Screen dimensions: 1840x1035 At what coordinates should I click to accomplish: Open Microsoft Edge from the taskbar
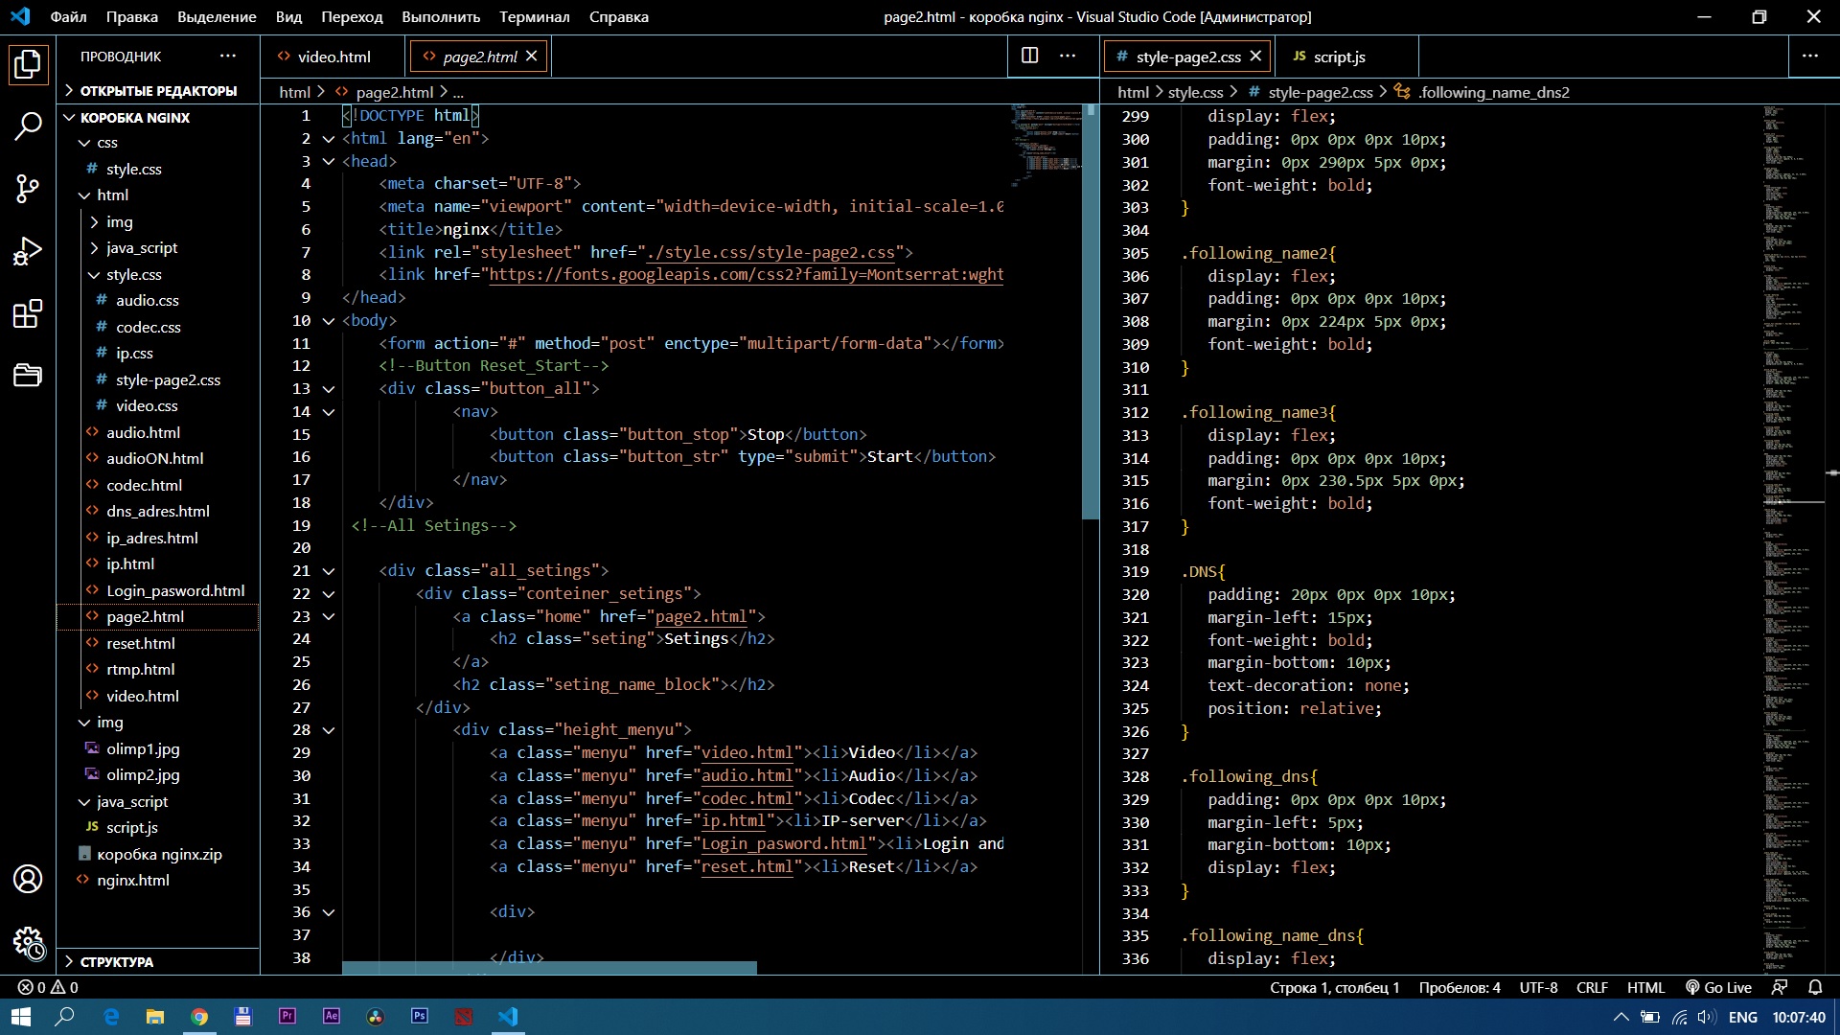[111, 1017]
